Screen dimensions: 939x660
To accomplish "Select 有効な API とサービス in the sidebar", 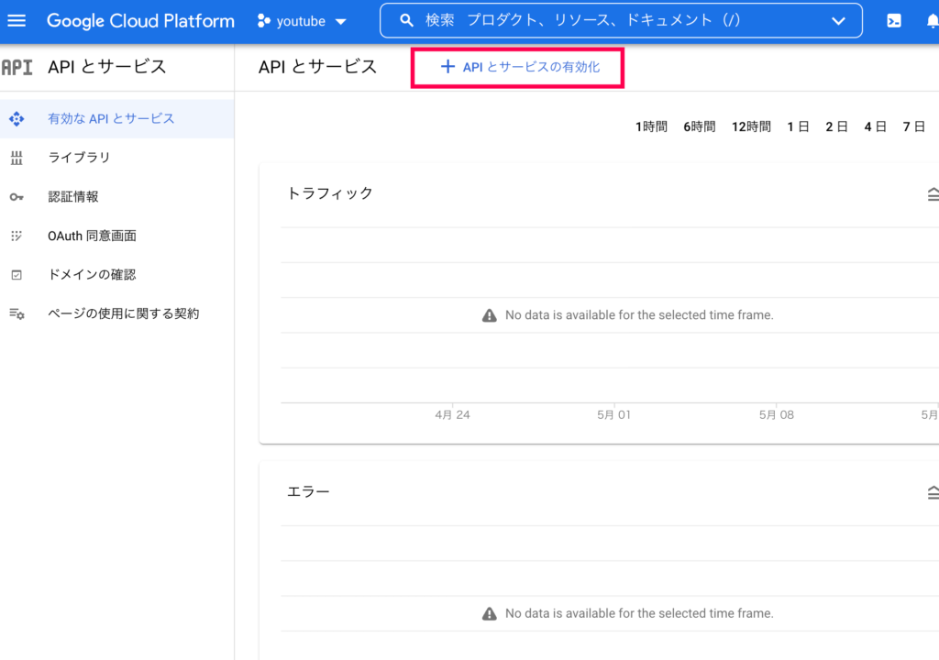I will pyautogui.click(x=116, y=118).
